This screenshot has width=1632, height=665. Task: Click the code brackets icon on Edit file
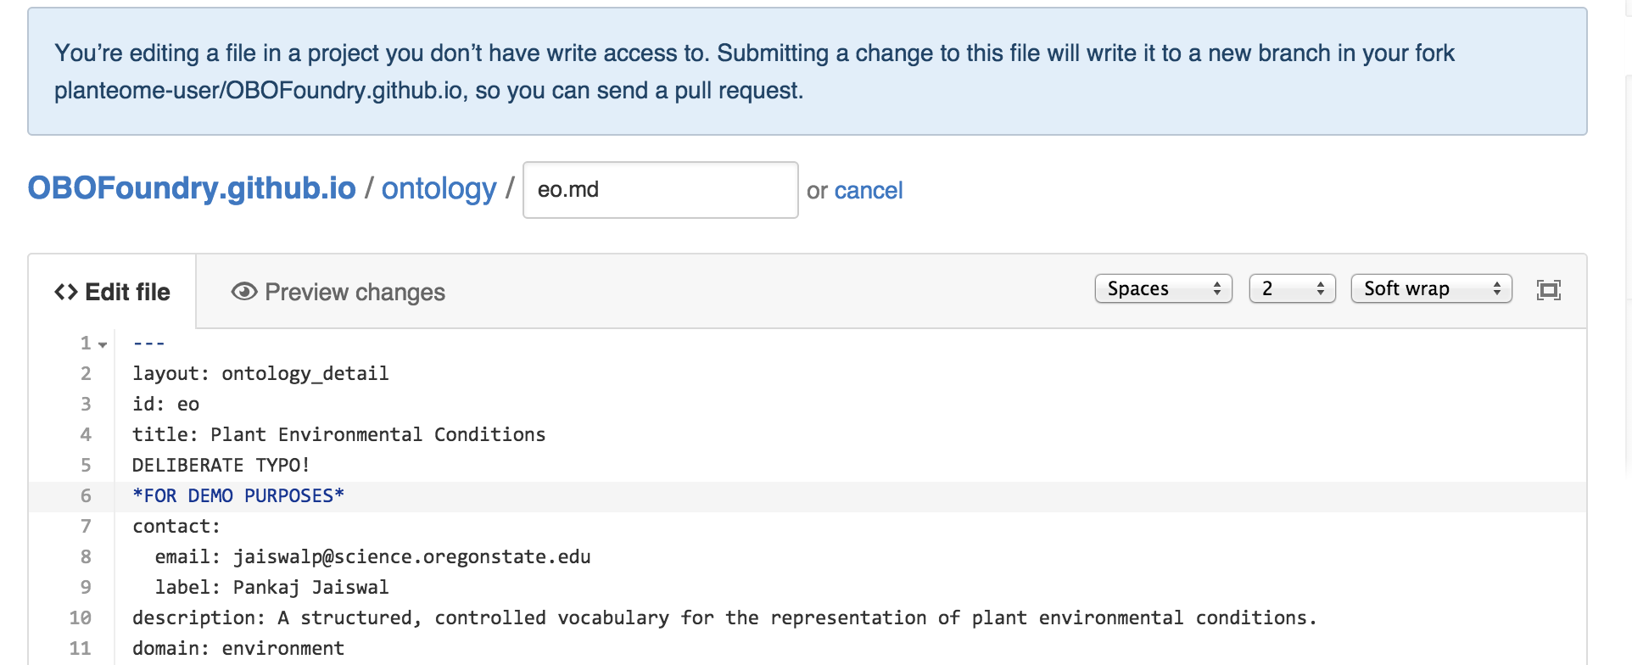coord(66,292)
